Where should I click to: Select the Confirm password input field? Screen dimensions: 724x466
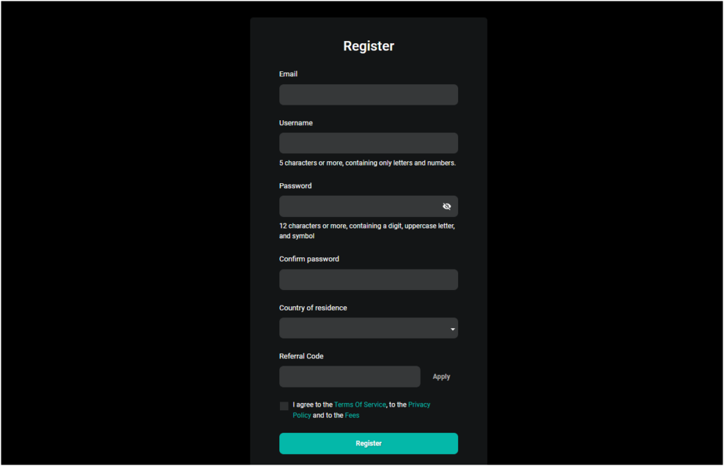(368, 280)
